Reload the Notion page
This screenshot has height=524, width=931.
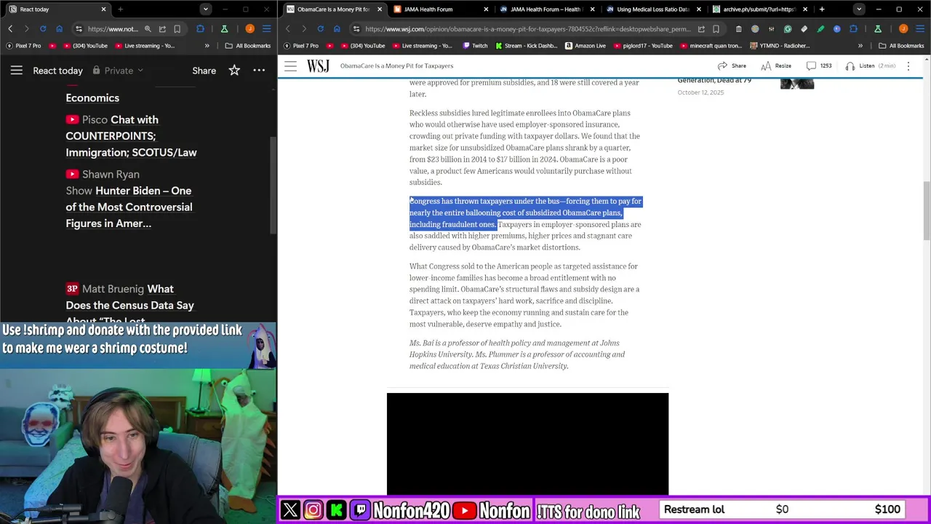point(43,28)
